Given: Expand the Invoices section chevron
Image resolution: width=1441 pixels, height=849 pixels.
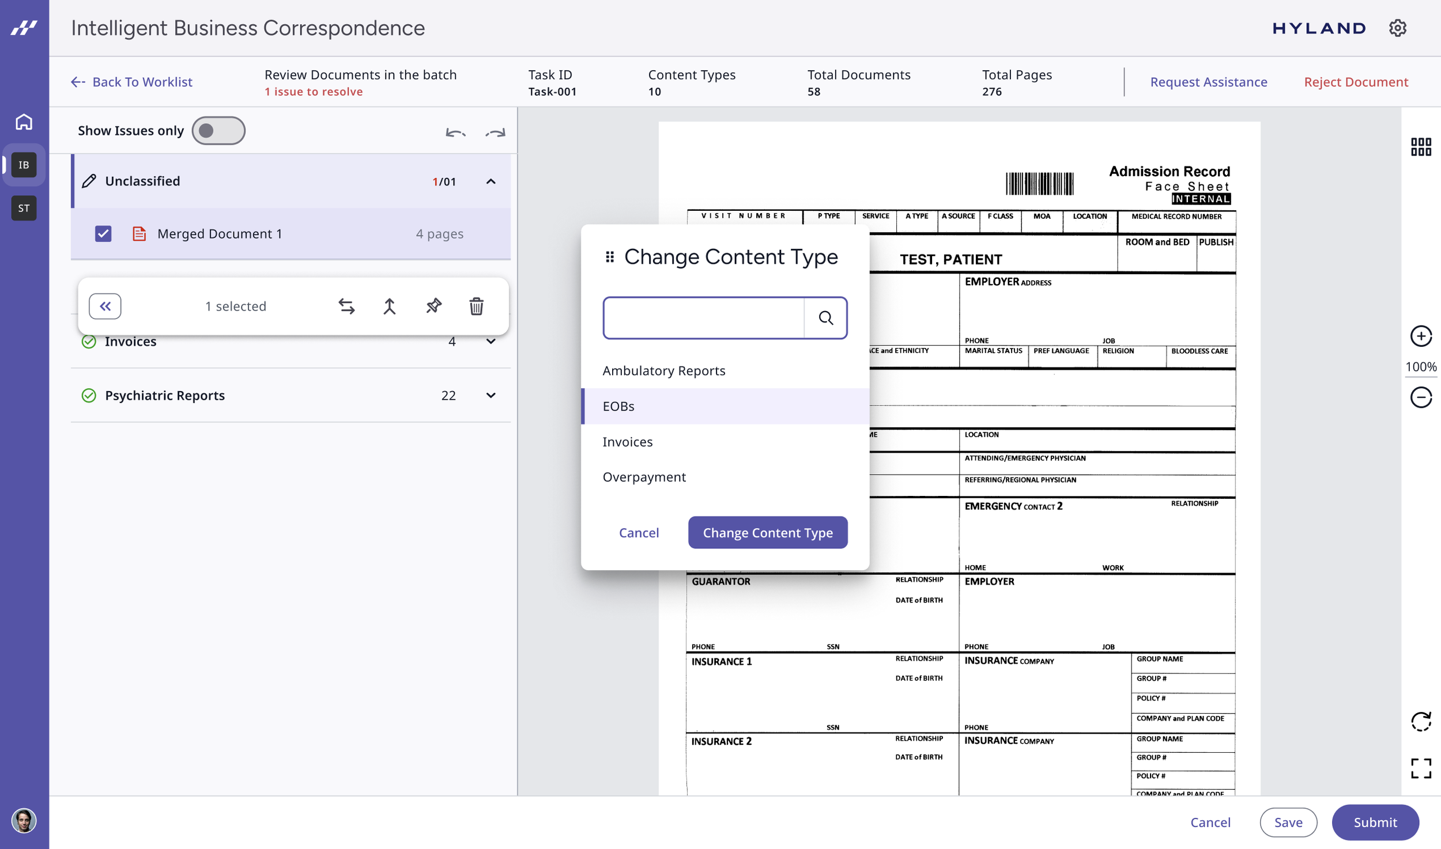Looking at the screenshot, I should pos(491,342).
